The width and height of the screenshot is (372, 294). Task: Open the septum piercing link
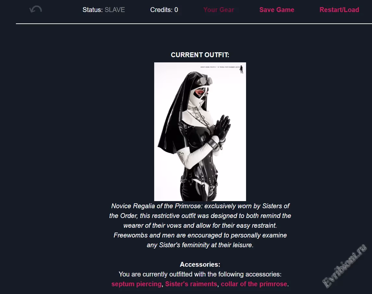coord(136,284)
